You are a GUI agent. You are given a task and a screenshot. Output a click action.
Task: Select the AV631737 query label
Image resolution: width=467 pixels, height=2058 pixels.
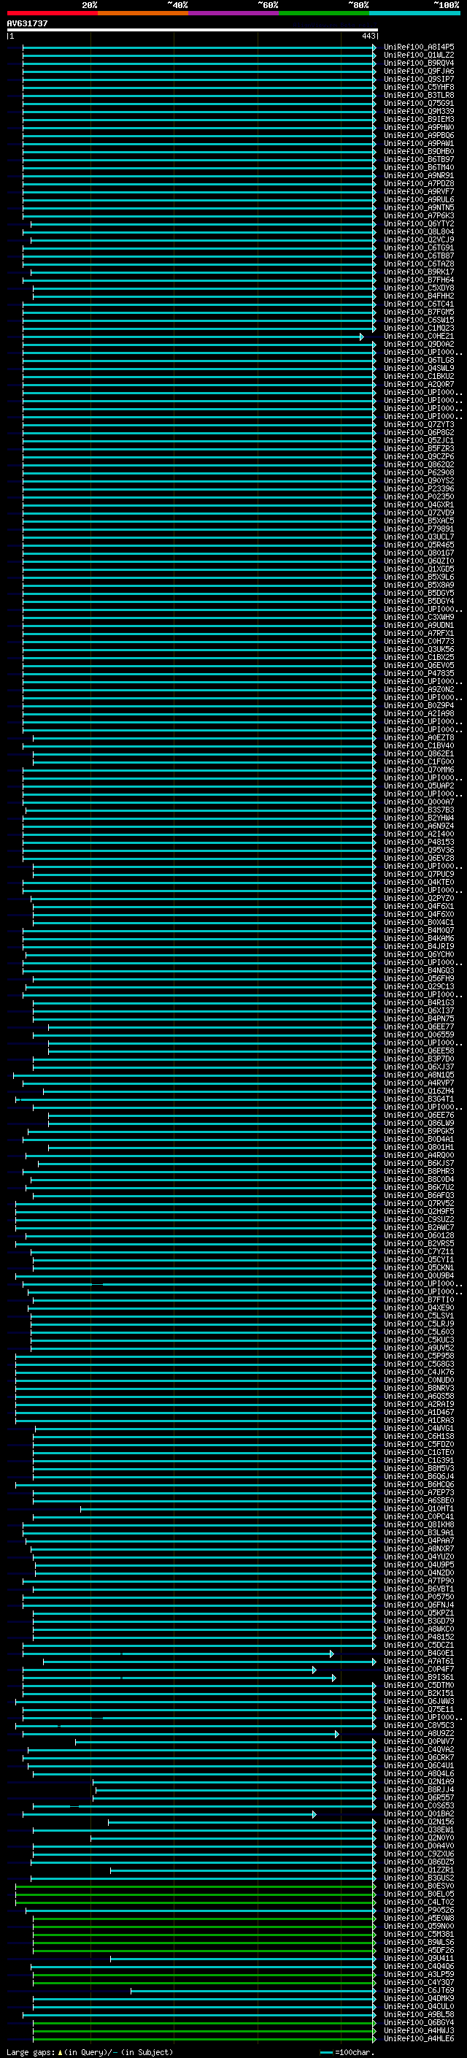[27, 23]
